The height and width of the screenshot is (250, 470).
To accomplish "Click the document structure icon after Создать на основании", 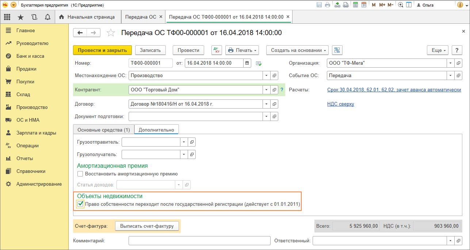I will point(337,50).
